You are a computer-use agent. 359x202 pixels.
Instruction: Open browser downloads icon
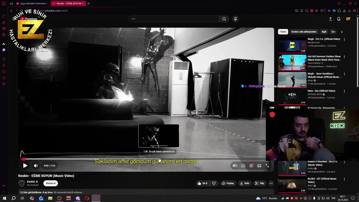[x=349, y=11]
